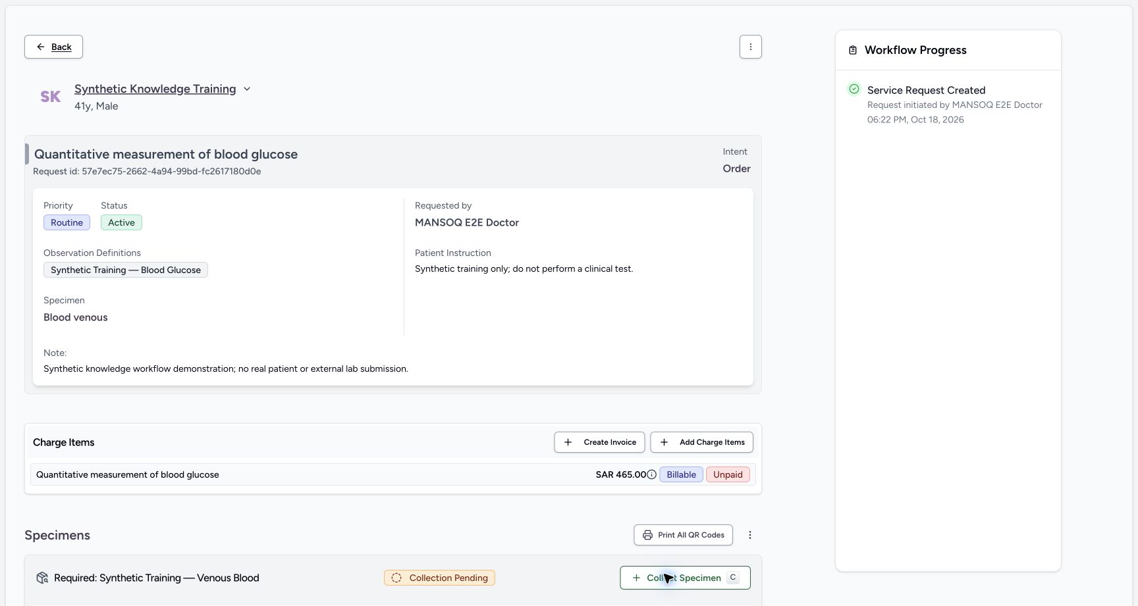Print All QR Codes for specimens
The image size is (1138, 606).
[x=683, y=535]
